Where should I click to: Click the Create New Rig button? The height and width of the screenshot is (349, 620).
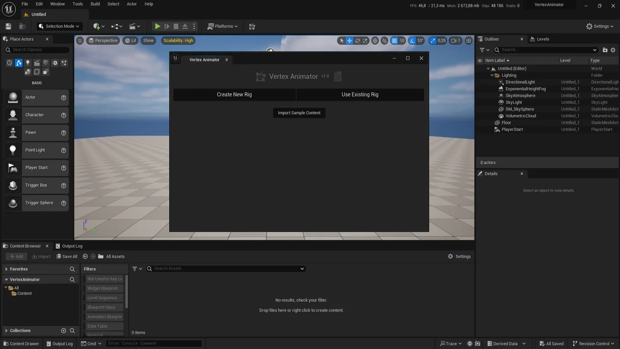click(234, 94)
